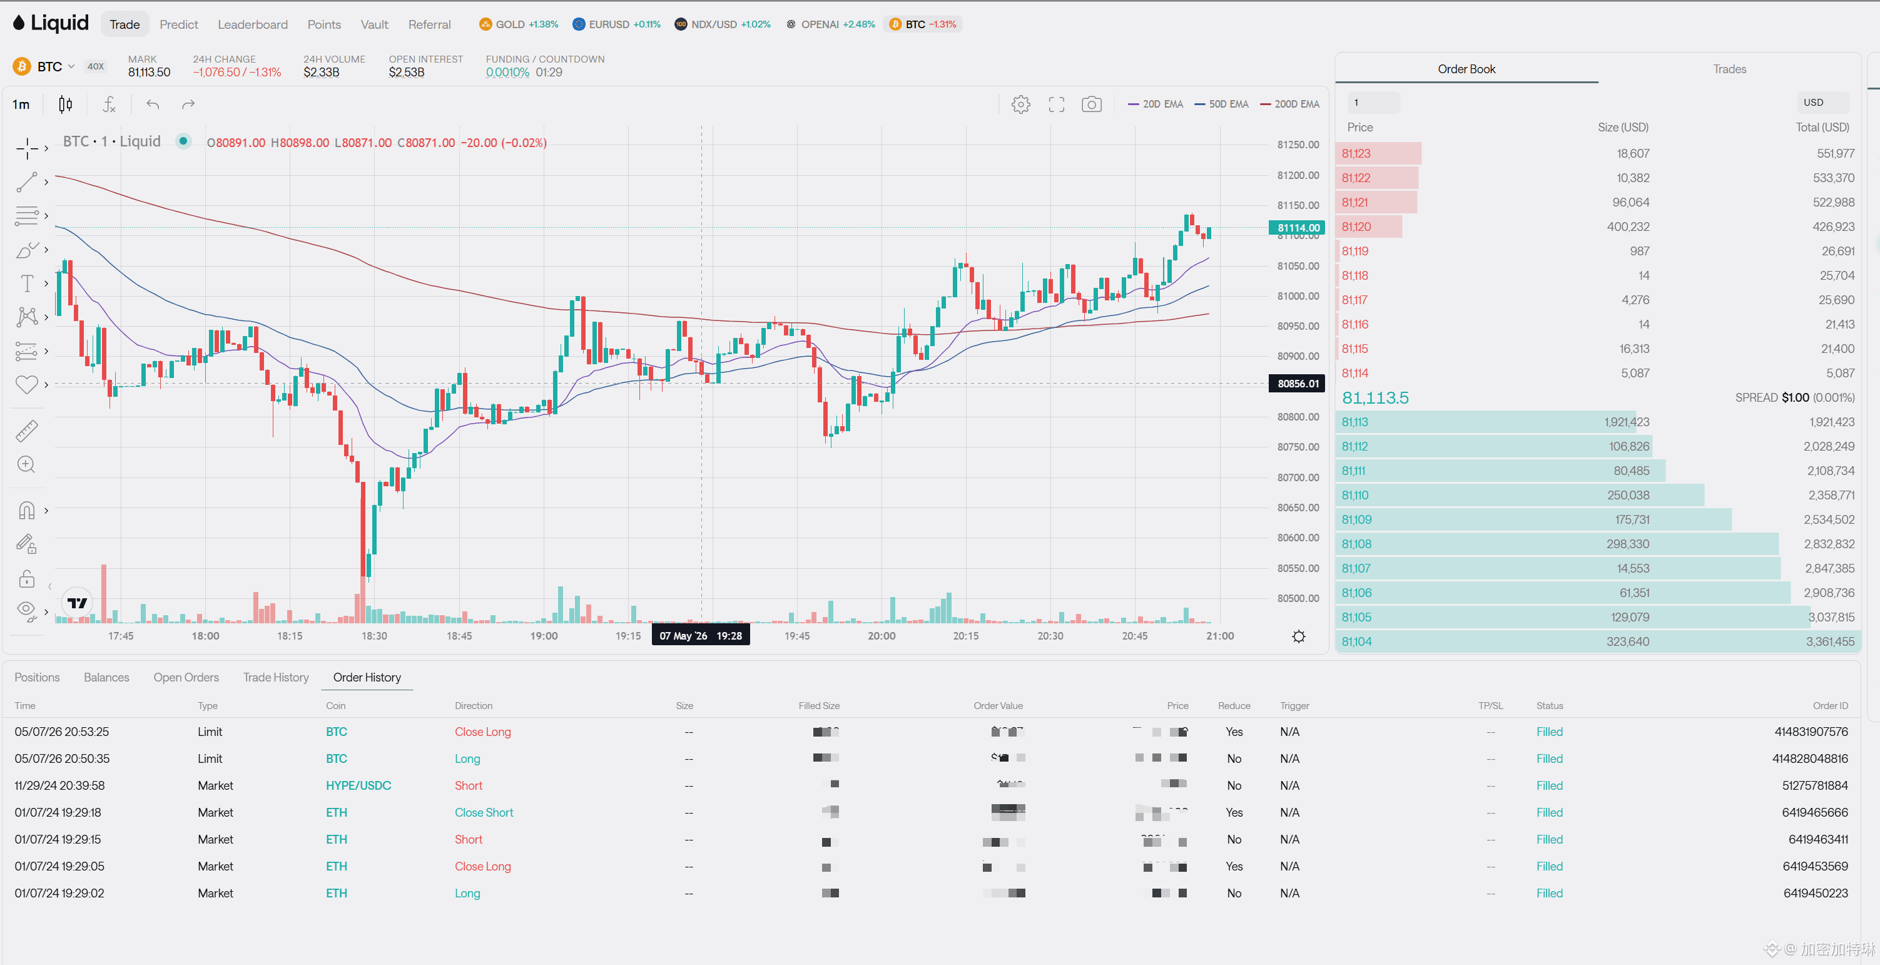Take a chart snapshot with camera
1880x965 pixels.
[x=1092, y=105]
